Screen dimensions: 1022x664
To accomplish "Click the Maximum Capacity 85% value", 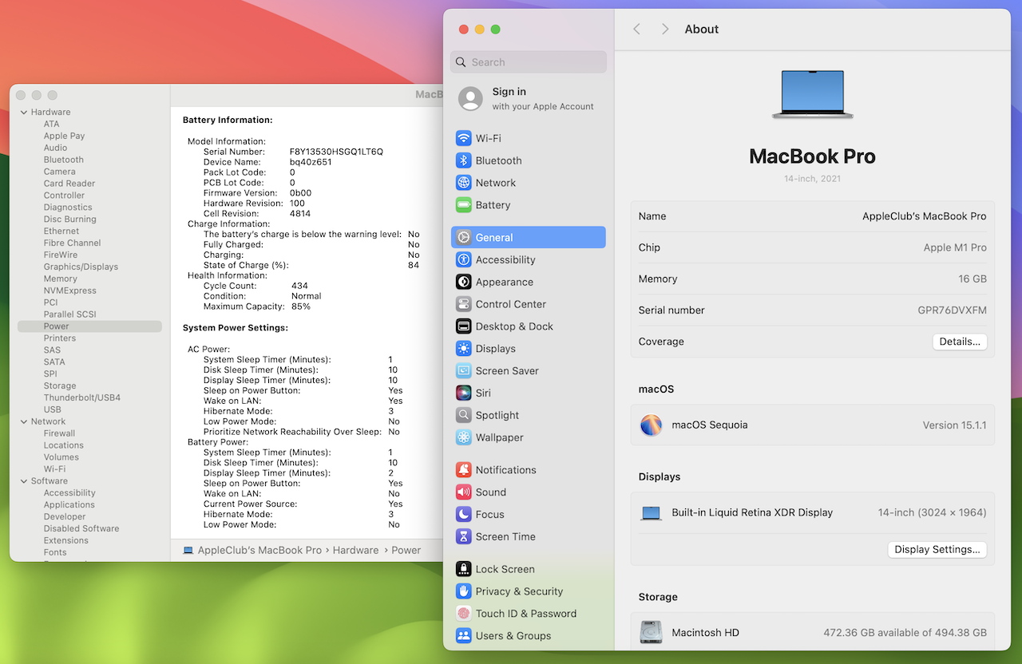I will click(x=301, y=306).
